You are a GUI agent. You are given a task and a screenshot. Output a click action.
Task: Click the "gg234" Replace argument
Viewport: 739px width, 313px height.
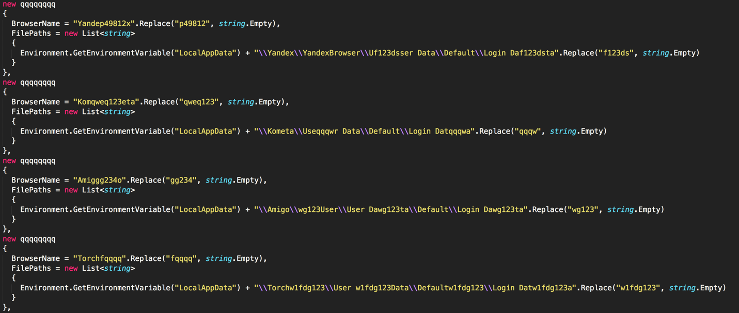click(x=181, y=180)
